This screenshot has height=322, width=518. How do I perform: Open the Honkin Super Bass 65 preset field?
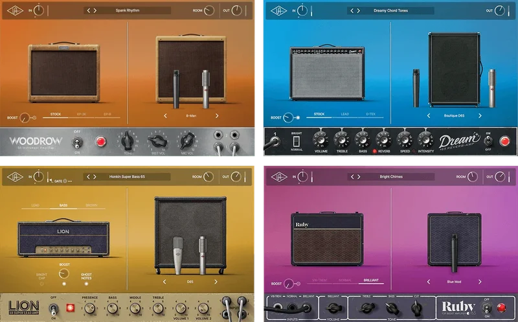pos(127,177)
